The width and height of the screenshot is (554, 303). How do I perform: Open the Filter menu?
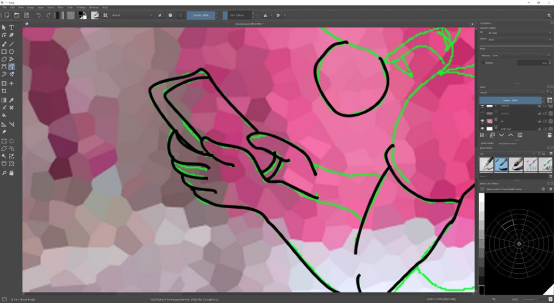pos(60,7)
